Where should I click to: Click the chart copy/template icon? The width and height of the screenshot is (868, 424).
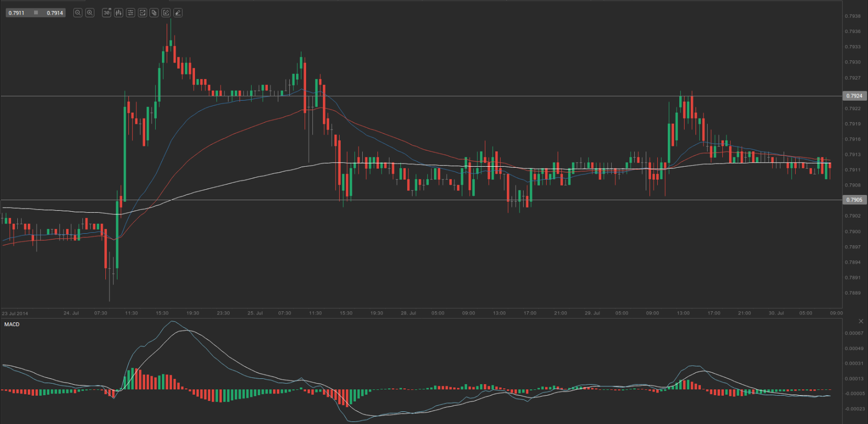tap(154, 13)
